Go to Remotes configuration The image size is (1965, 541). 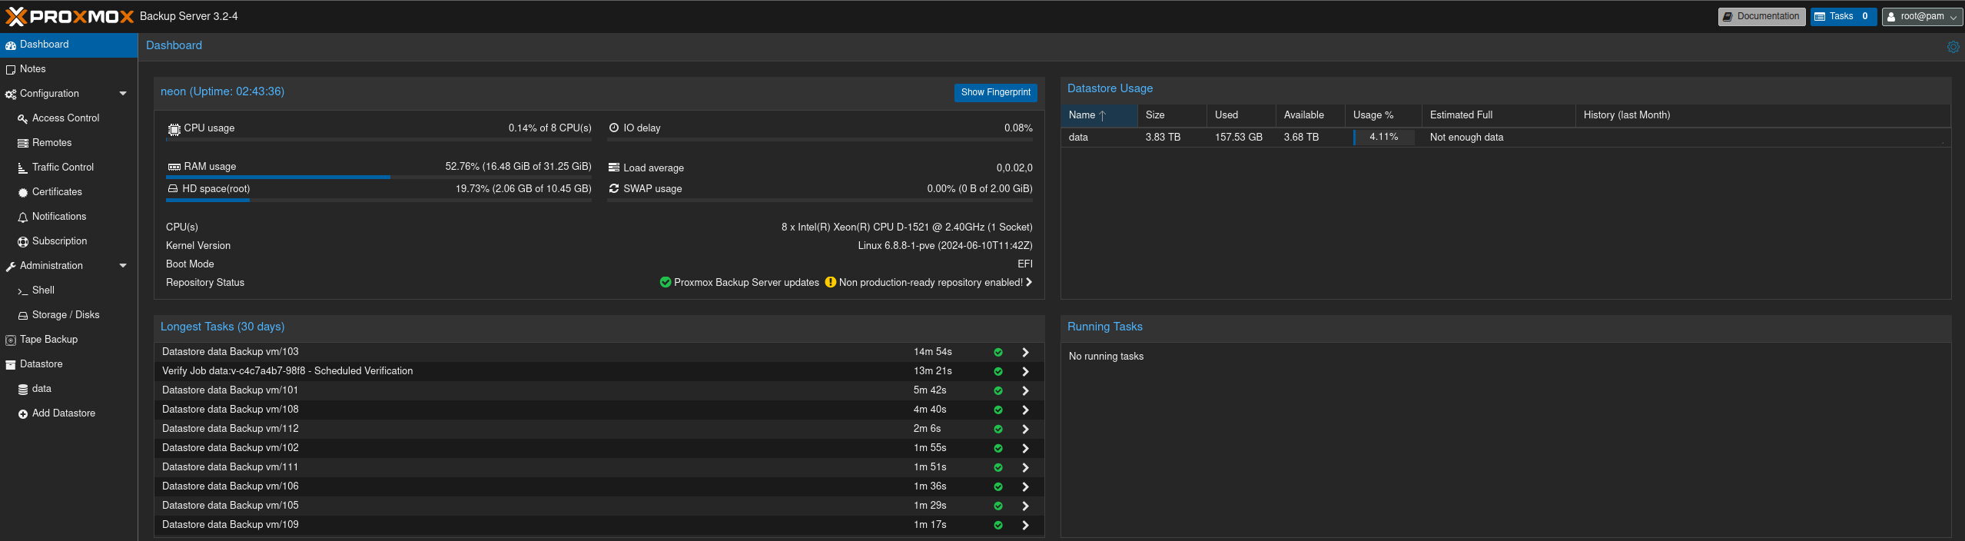(51, 143)
